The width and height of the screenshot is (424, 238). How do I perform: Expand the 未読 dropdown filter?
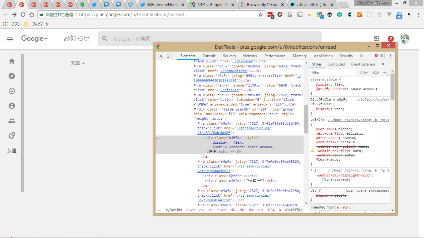pos(78,63)
